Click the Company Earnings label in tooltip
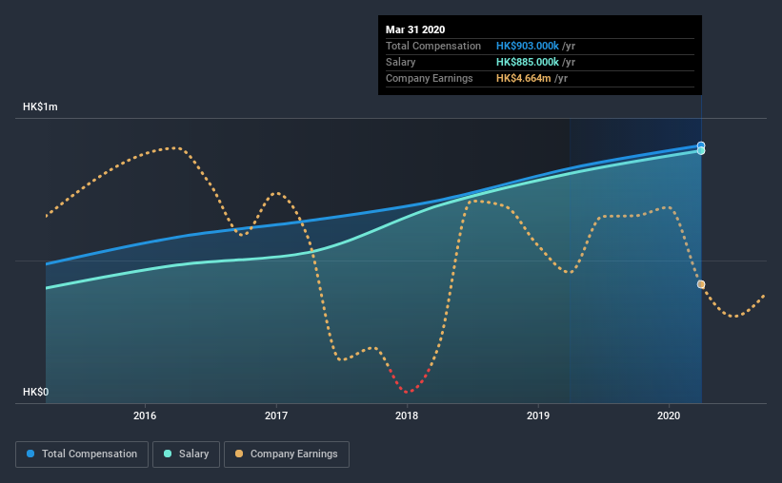The width and height of the screenshot is (782, 483). (429, 78)
